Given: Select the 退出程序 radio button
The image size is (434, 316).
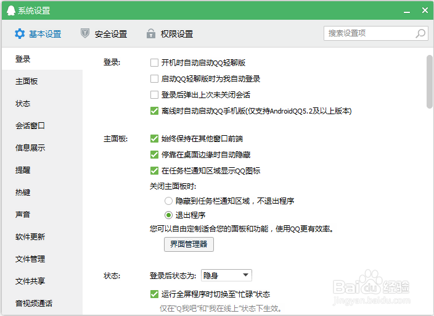Looking at the screenshot, I should tap(168, 215).
